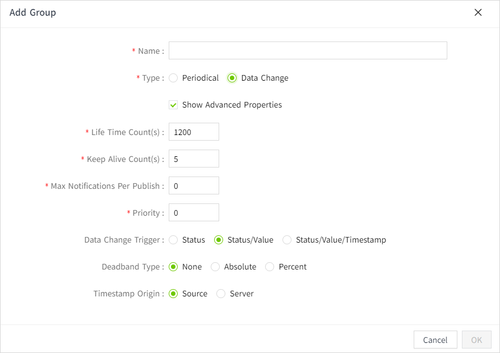Image resolution: width=500 pixels, height=353 pixels.
Task: Click the Life Time Count(s) field
Action: click(x=193, y=132)
